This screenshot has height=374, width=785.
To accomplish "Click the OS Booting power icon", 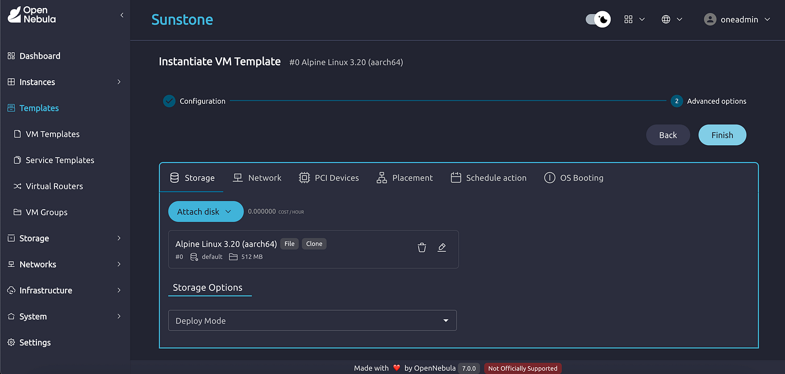I will (549, 178).
